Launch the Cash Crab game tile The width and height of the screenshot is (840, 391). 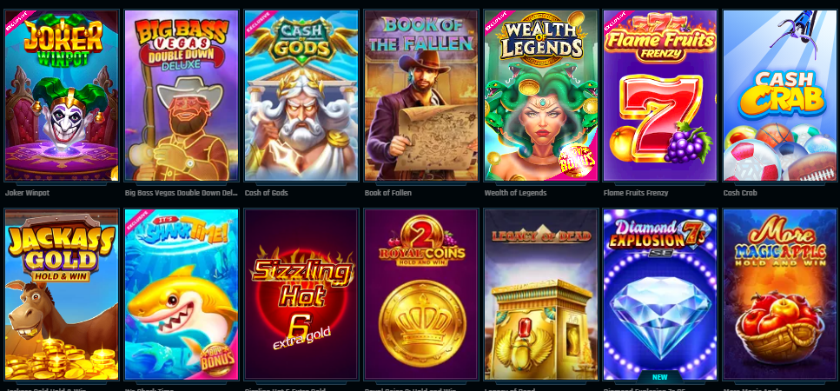[780, 96]
